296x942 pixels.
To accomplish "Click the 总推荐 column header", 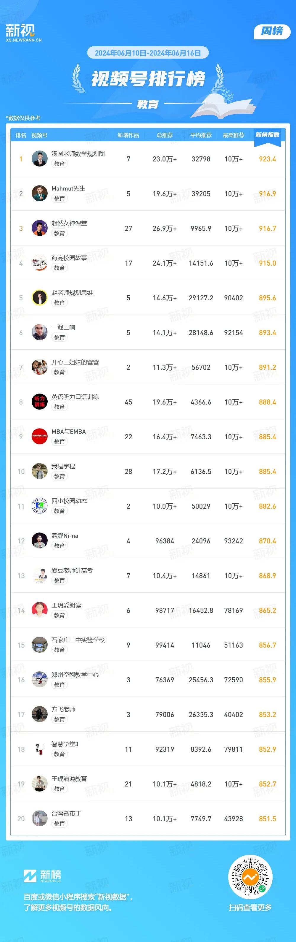I will pyautogui.click(x=165, y=135).
